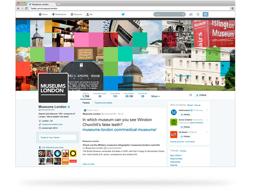Open new browser tab button
Viewport: 254px width, 190px height.
[x=59, y=4]
